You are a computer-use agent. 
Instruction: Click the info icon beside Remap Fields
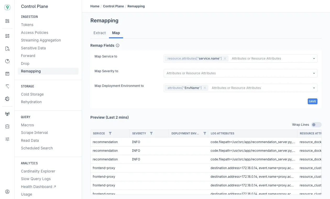coord(118,45)
